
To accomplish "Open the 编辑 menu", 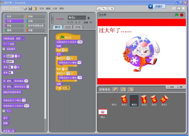I will [48, 8].
